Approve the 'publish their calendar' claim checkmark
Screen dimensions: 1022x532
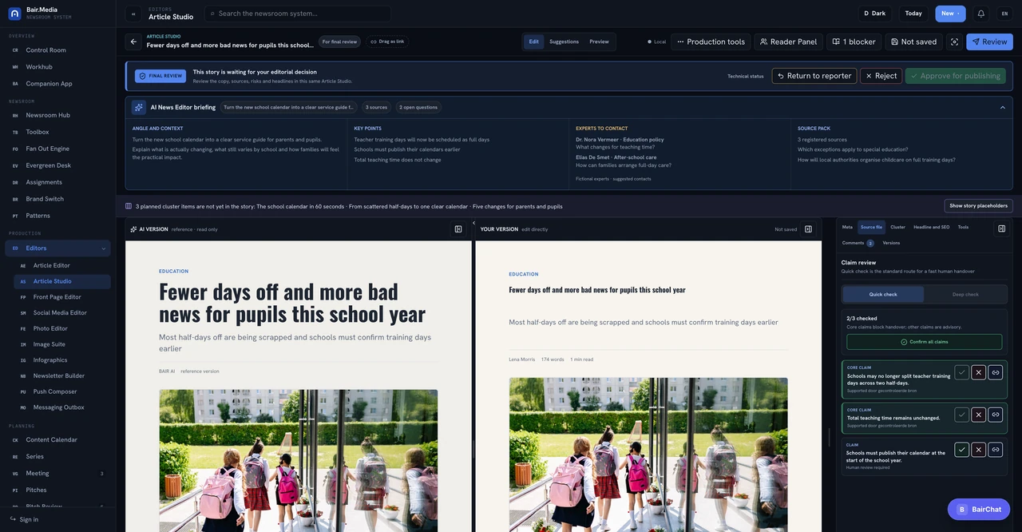(962, 450)
